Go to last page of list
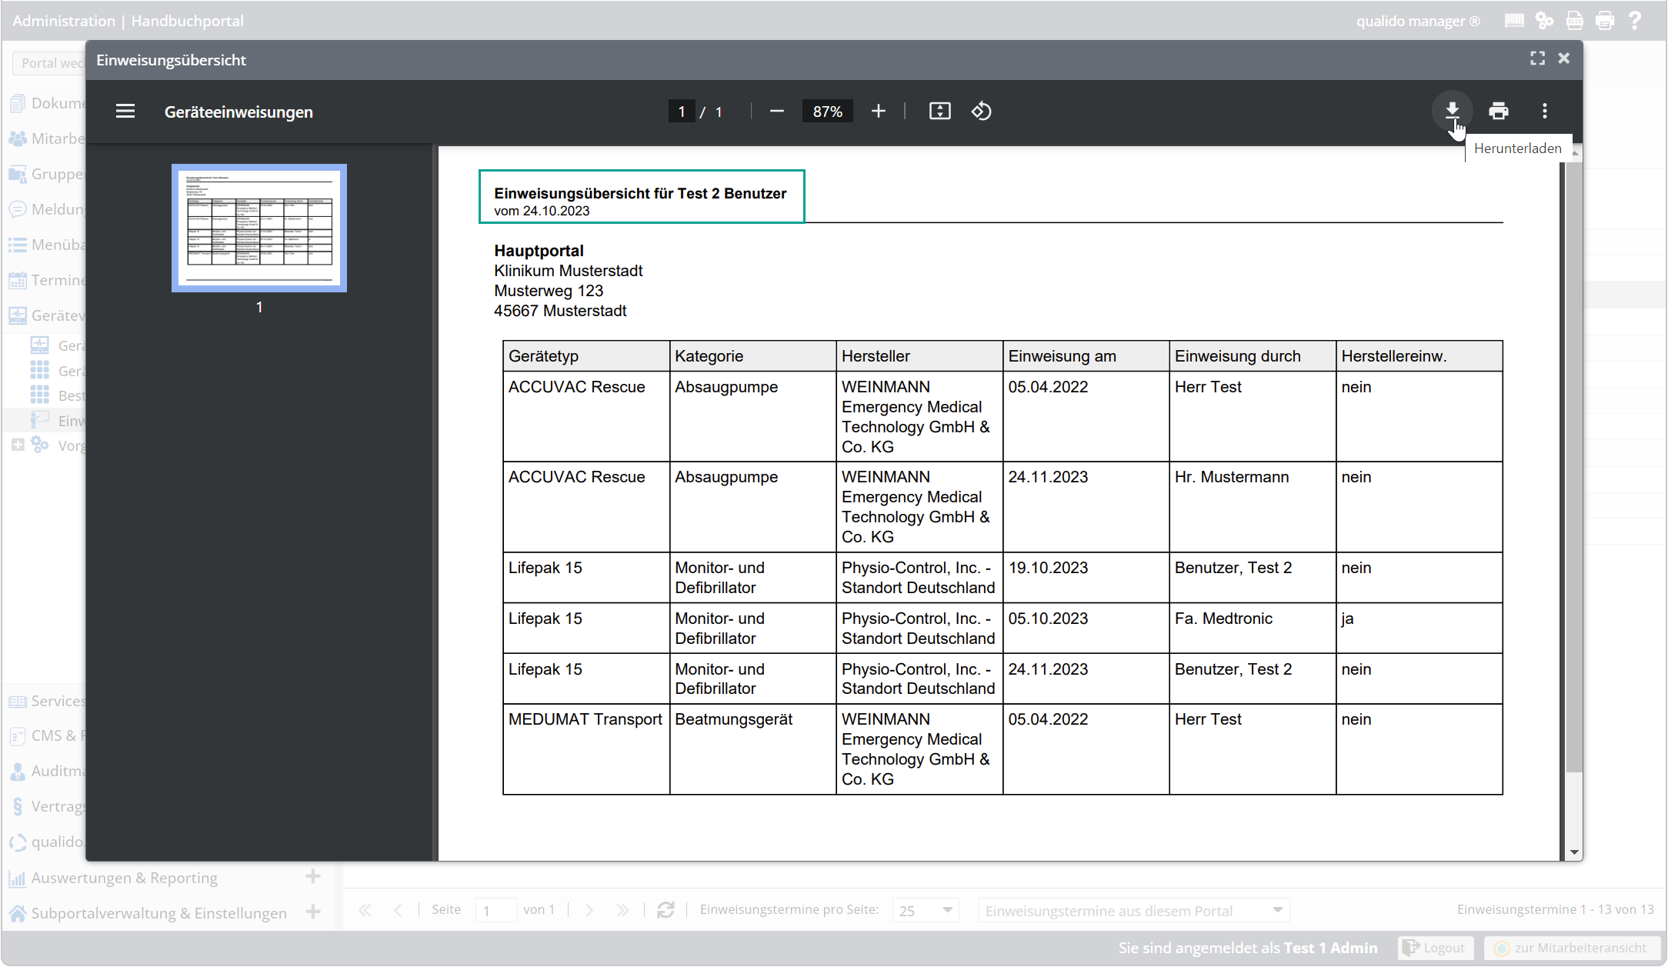This screenshot has height=967, width=1668. pyautogui.click(x=622, y=910)
